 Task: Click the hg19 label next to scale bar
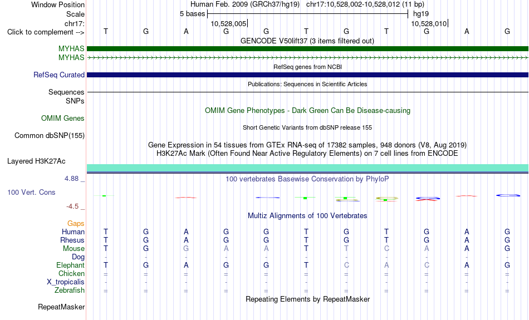421,14
